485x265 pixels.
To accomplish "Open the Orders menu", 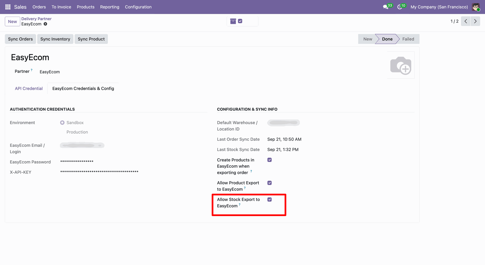I will [x=39, y=7].
